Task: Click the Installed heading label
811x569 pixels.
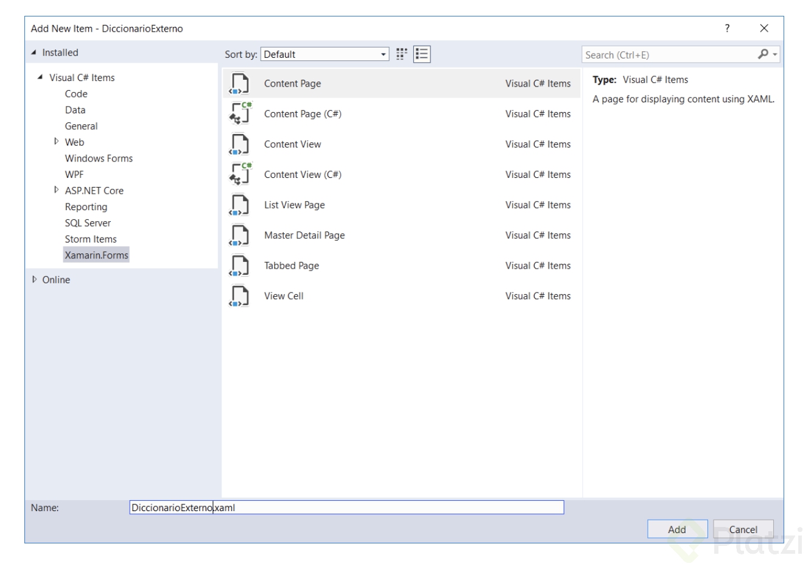Action: pos(60,53)
